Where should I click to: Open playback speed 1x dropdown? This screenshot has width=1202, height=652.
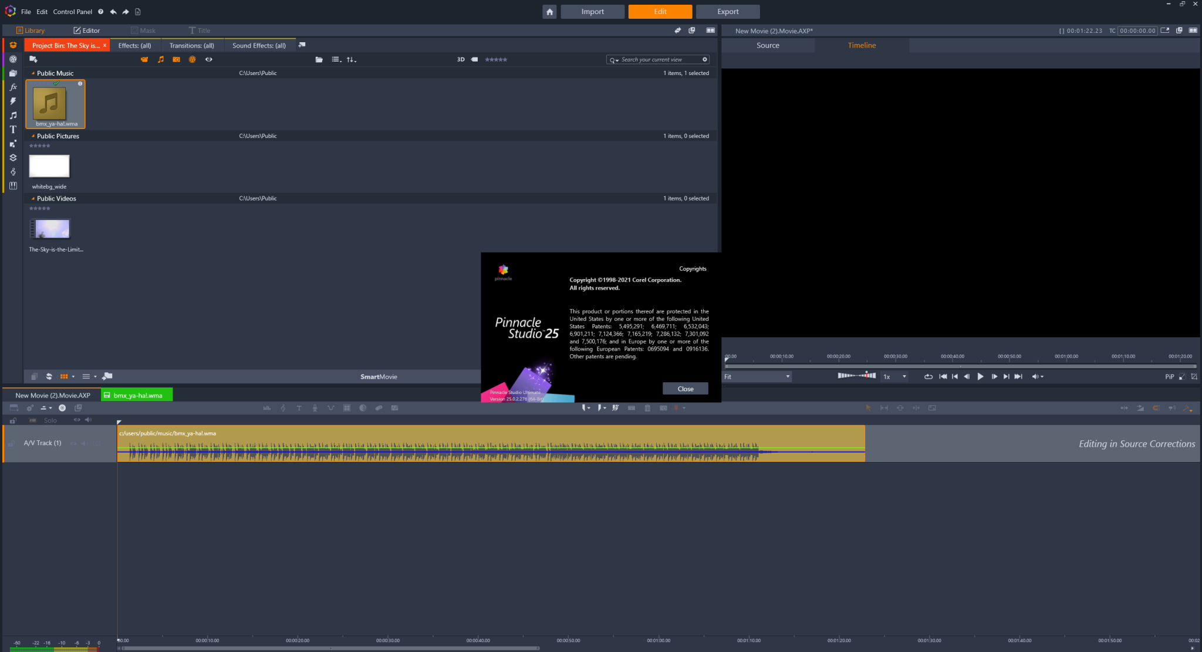pos(894,377)
